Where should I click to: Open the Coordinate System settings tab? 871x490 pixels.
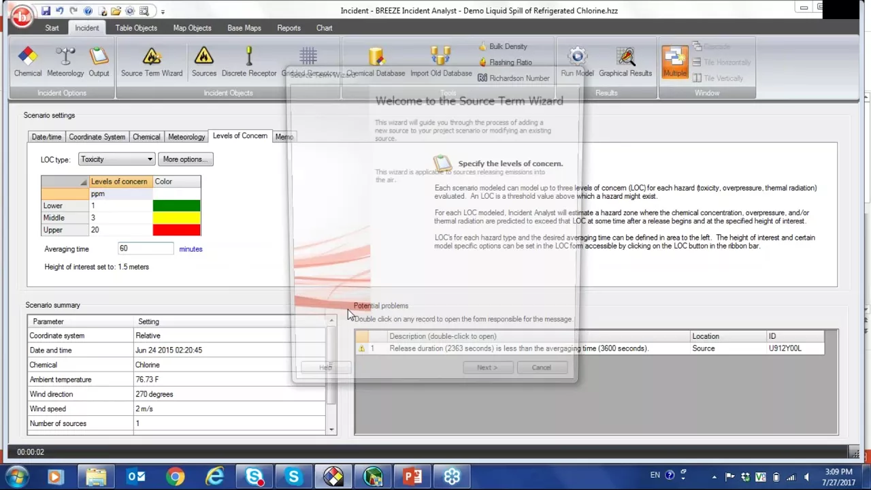[97, 137]
